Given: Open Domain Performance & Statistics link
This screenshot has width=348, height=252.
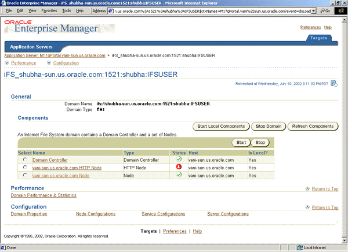Looking at the screenshot, I should [43, 195].
